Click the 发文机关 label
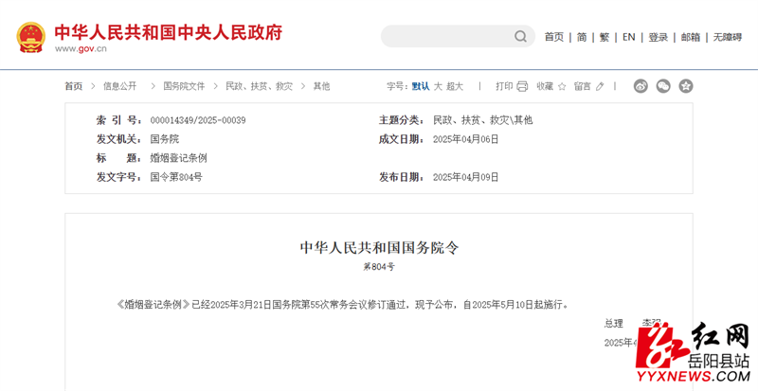This screenshot has height=391, width=758. 119,139
